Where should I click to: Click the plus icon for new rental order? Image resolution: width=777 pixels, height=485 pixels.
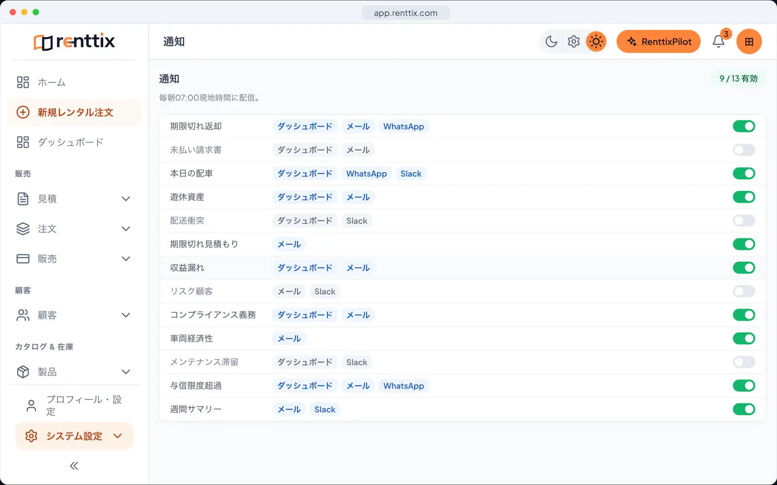23,113
